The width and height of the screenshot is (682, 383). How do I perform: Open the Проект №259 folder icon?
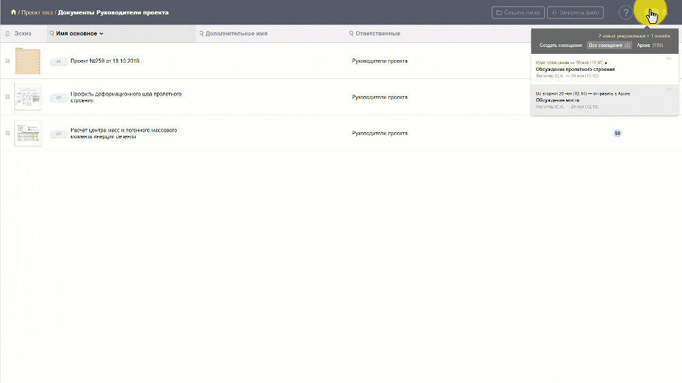click(x=28, y=61)
